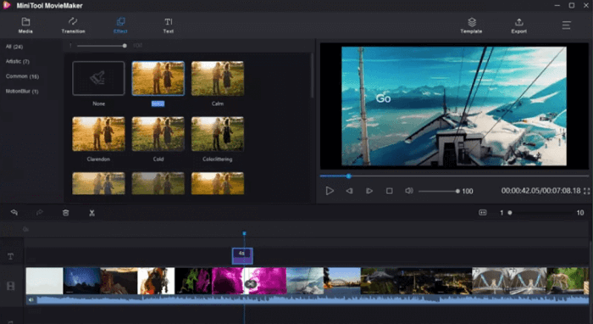This screenshot has width=593, height=324.
Task: Select the green and magenta smoke clip
Action: click(x=193, y=281)
